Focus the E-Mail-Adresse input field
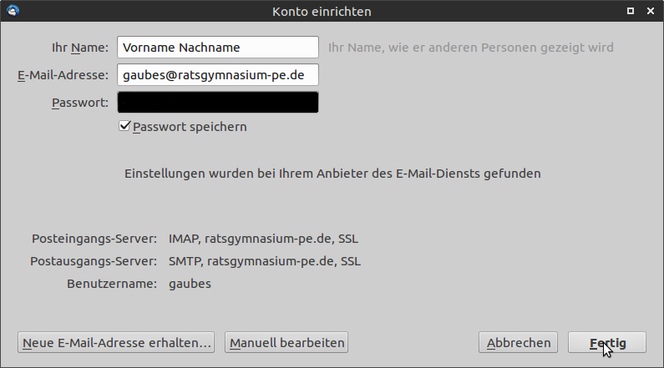Screen dimensions: 664x368 (x=218, y=75)
